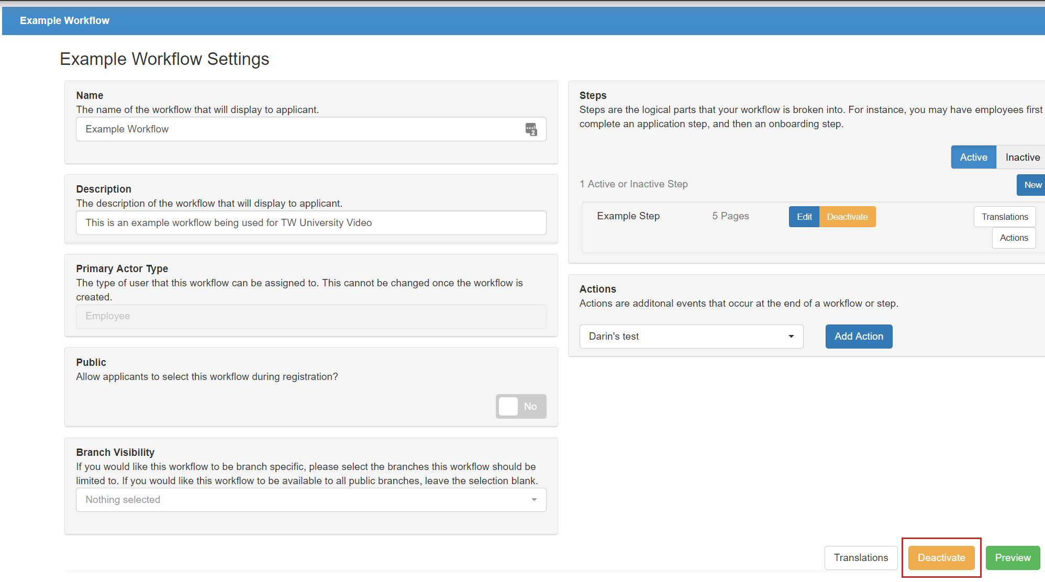Focus the Description text field
The height and width of the screenshot is (582, 1045).
pos(310,223)
